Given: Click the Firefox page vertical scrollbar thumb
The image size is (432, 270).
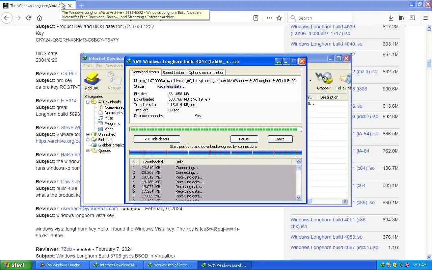Looking at the screenshot, I should point(429,63).
